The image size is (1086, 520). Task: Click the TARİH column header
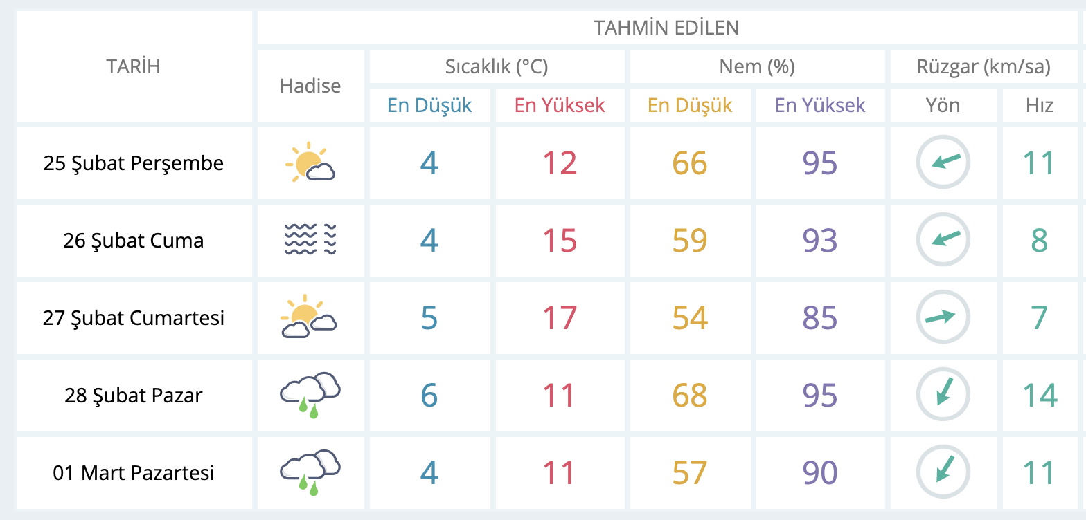134,66
